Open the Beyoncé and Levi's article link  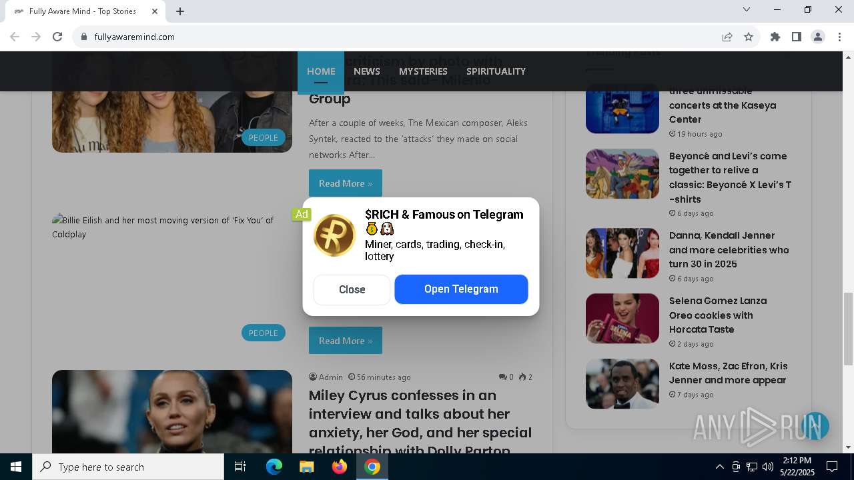click(x=730, y=177)
